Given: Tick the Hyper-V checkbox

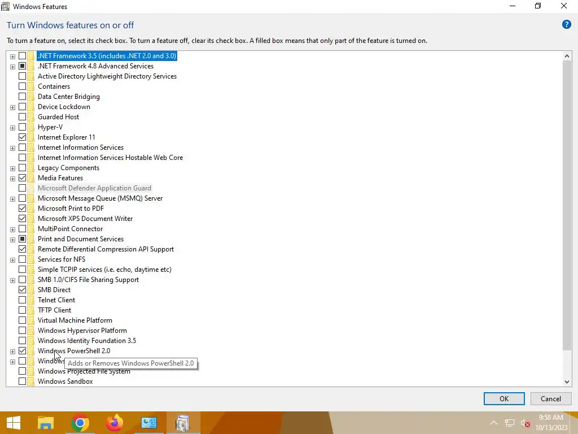Looking at the screenshot, I should (22, 127).
